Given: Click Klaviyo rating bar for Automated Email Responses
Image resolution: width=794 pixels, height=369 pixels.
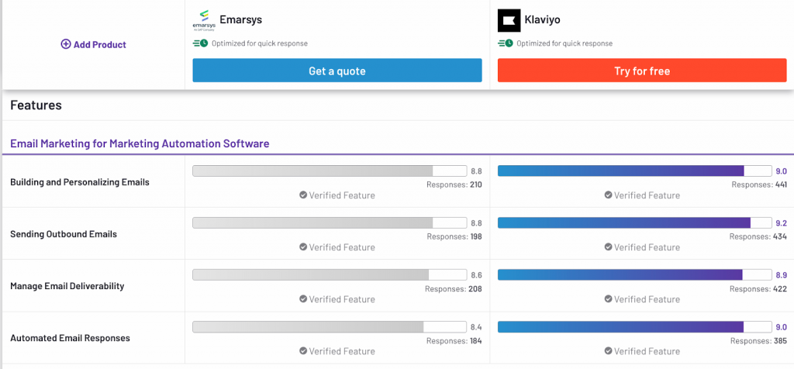Looking at the screenshot, I should click(634, 326).
